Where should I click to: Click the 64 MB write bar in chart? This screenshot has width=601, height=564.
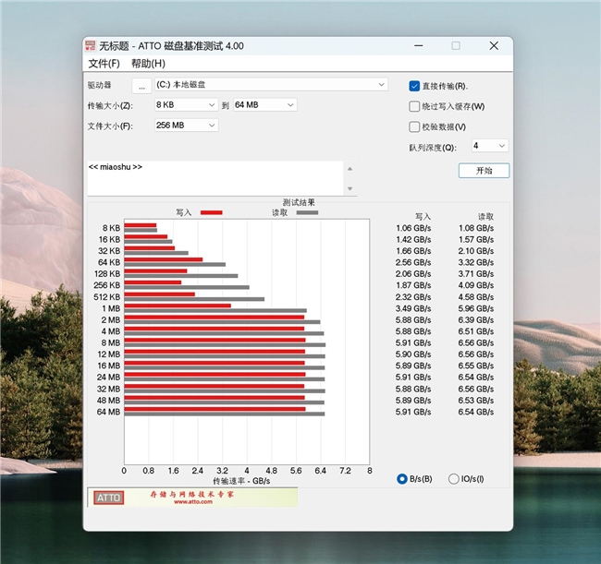[x=215, y=409]
